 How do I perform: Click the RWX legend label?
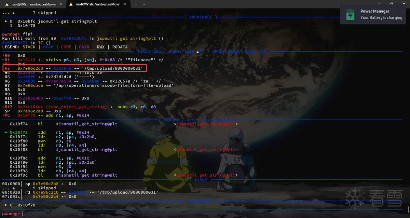tap(101, 47)
